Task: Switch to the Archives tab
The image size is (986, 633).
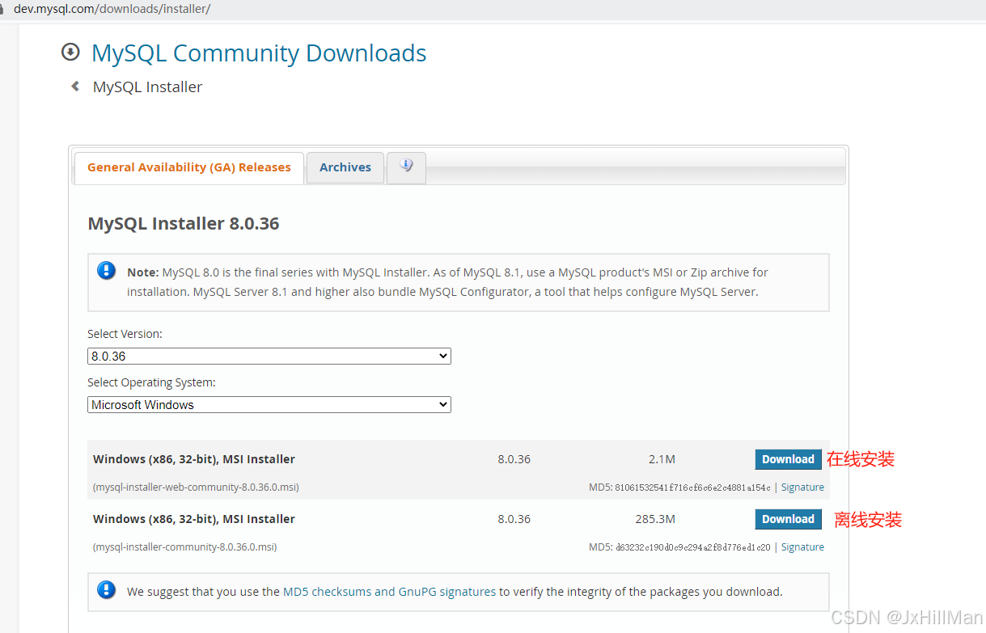Action: coord(345,167)
